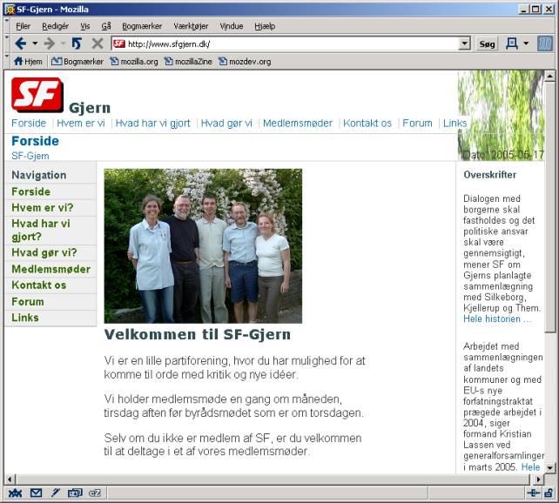Image resolution: width=559 pixels, height=503 pixels.
Task: Click Hvad har vi gjort top link
Action: [x=153, y=124]
